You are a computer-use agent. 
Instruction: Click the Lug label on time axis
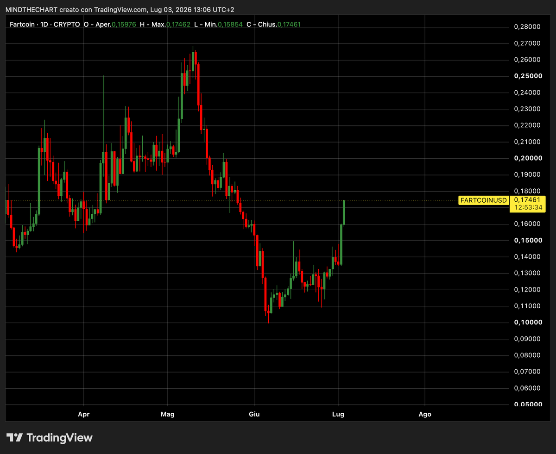pyautogui.click(x=338, y=414)
